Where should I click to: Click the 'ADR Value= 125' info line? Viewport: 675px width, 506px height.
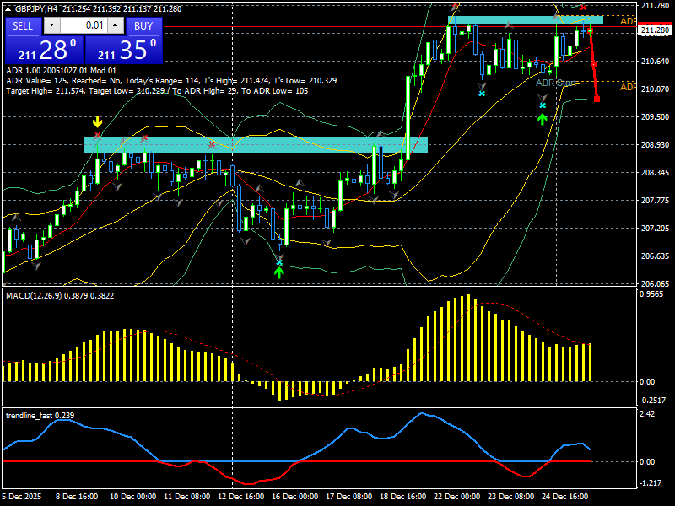click(x=171, y=80)
